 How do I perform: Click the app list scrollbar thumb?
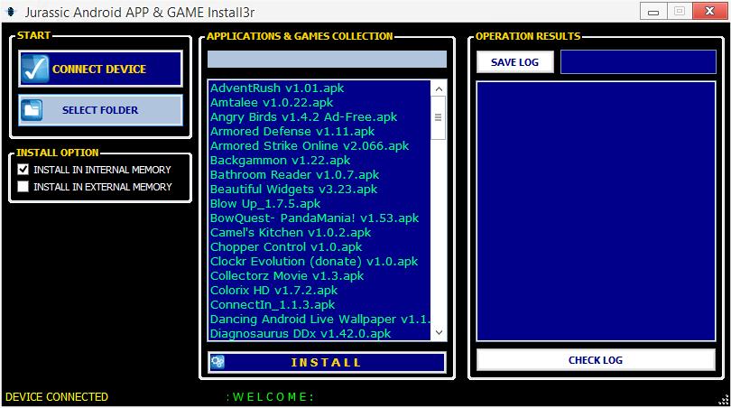coord(439,117)
